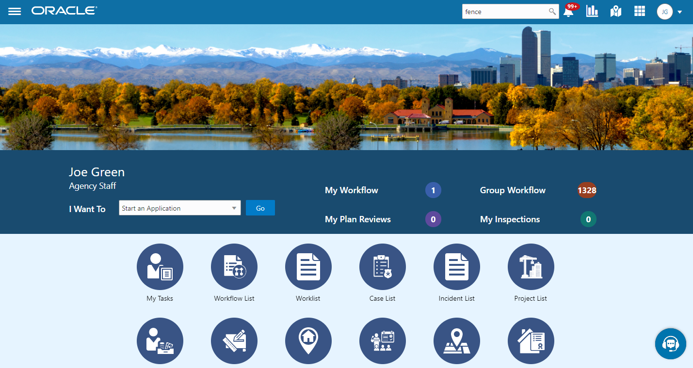Open the Project List tile
This screenshot has height=368, width=693.
coord(531,267)
